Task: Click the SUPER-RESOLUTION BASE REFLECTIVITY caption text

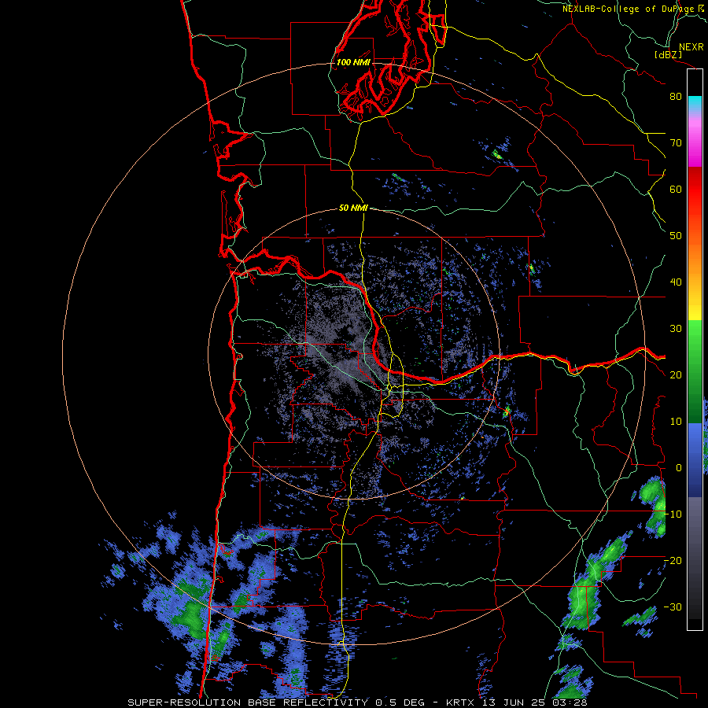Action: click(248, 702)
